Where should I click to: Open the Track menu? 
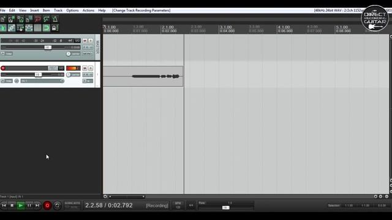58,10
